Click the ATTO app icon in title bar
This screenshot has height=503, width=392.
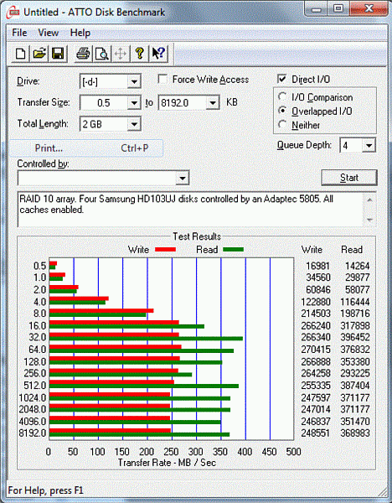[13, 13]
